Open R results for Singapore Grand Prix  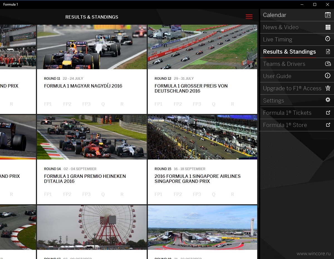click(232, 194)
